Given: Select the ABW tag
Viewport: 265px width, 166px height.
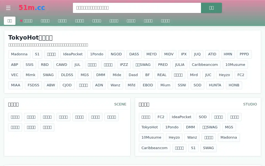Looking at the screenshot, I should tap(51, 85).
